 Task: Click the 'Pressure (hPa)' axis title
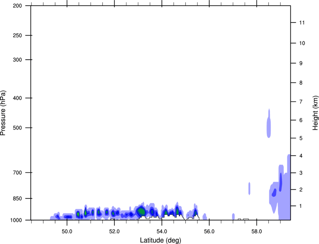[3, 113]
